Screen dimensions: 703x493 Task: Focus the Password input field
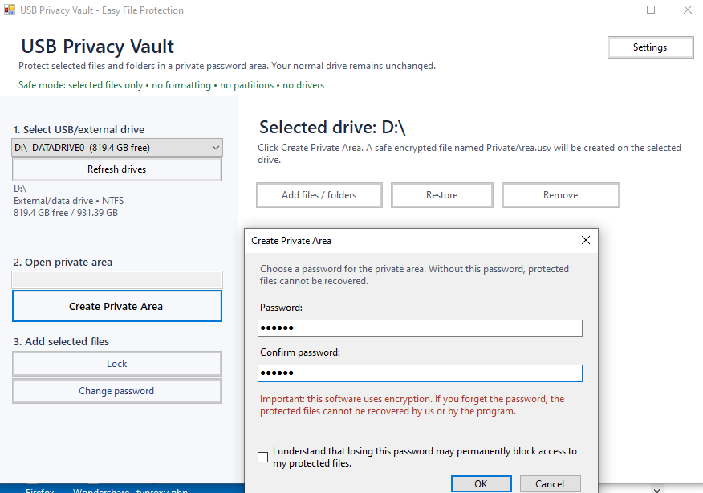pos(420,328)
